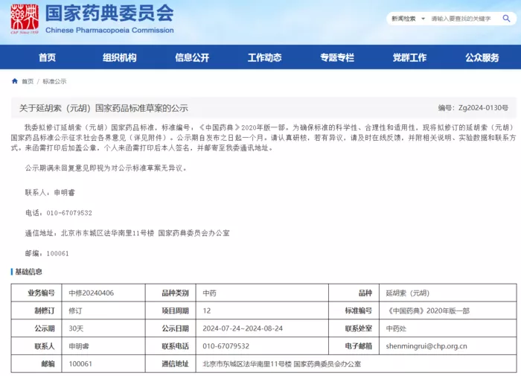Viewport: 521px width, 376px height.
Task: Click the site title 国家药典委员会
Action: coord(109,13)
